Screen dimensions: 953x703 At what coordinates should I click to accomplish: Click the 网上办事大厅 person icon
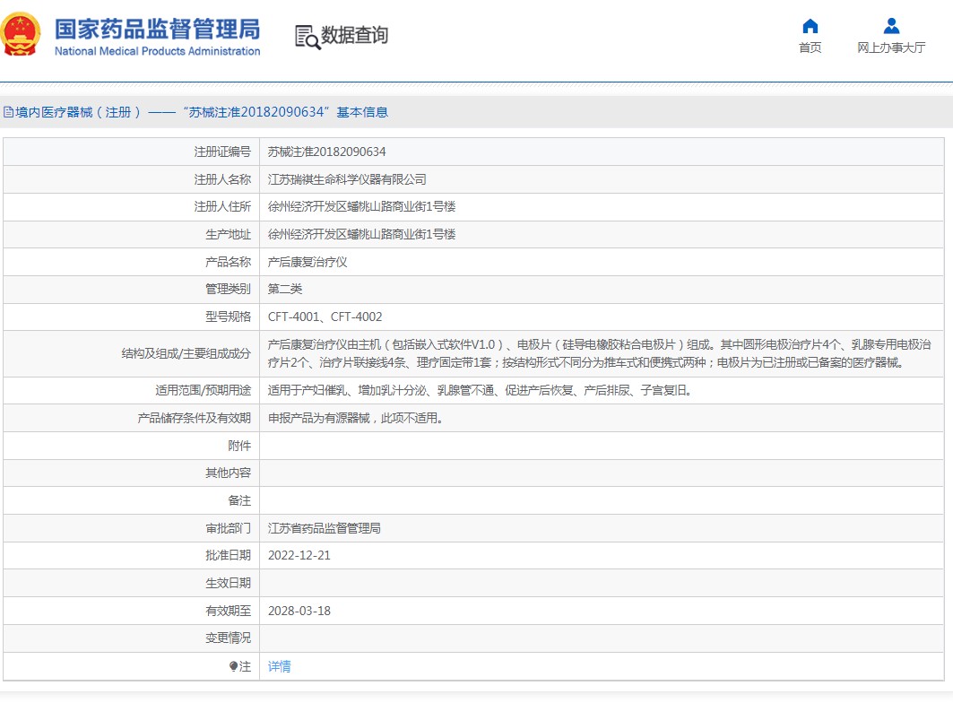click(890, 26)
